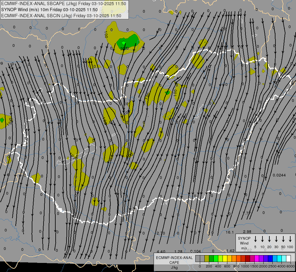296x272 pixels.
Task: Click the small green spot at left map edge
Action: [x=2, y=120]
